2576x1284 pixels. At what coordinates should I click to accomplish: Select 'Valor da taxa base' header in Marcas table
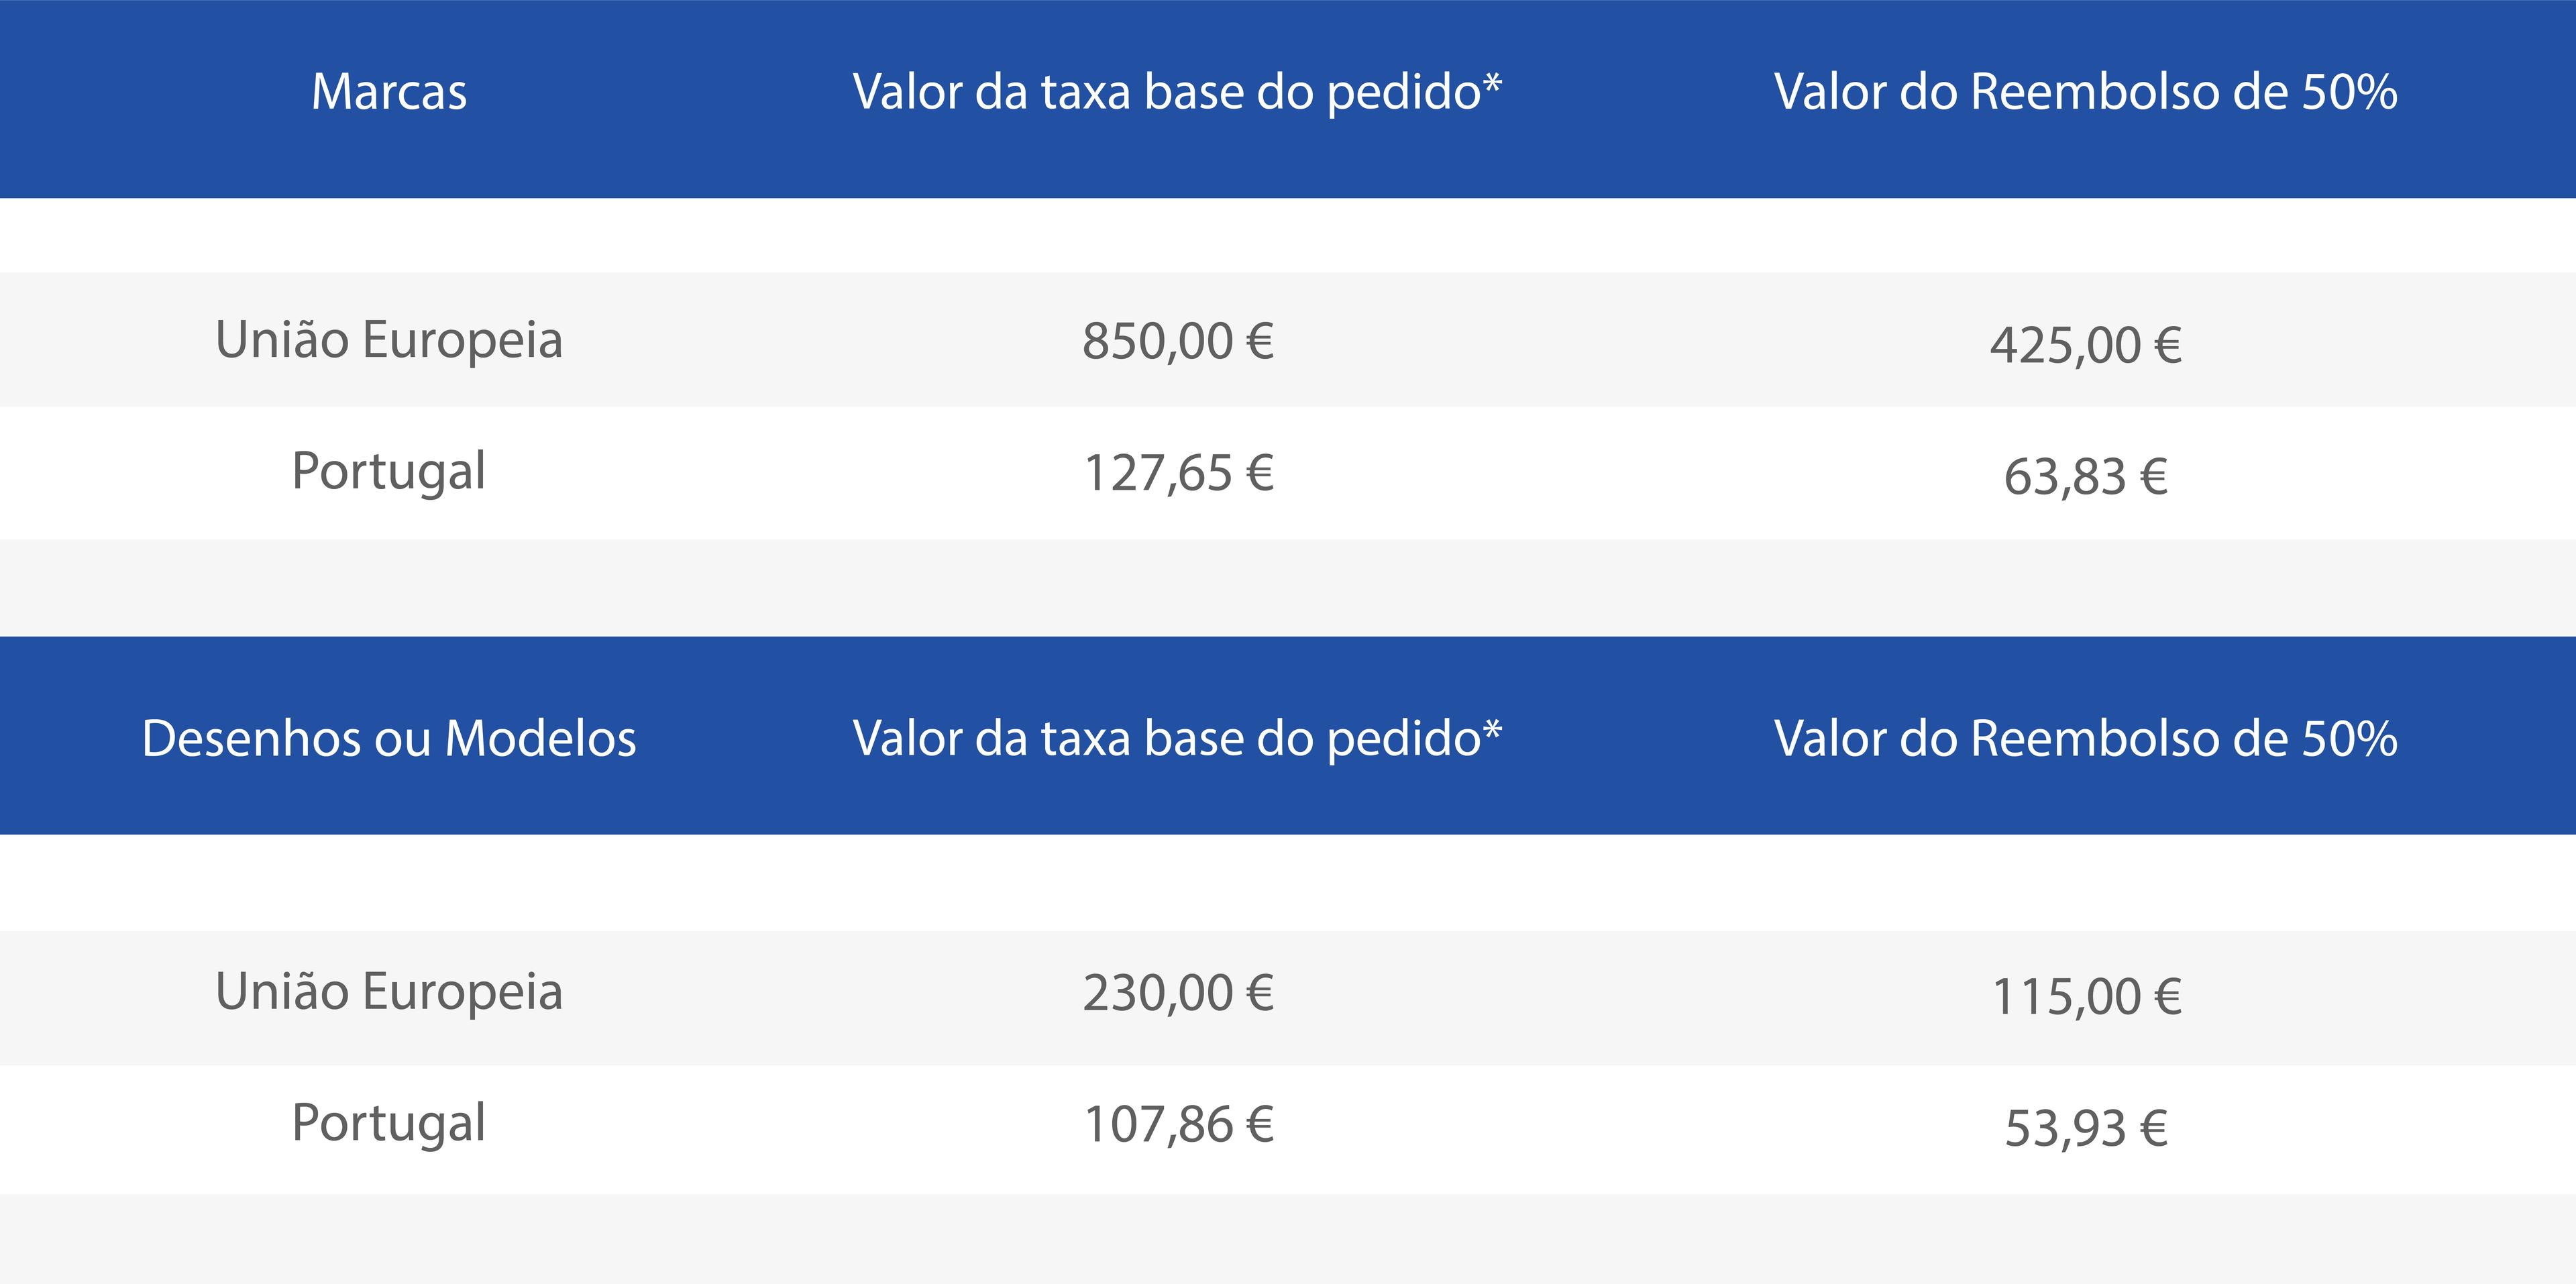click(x=1166, y=92)
